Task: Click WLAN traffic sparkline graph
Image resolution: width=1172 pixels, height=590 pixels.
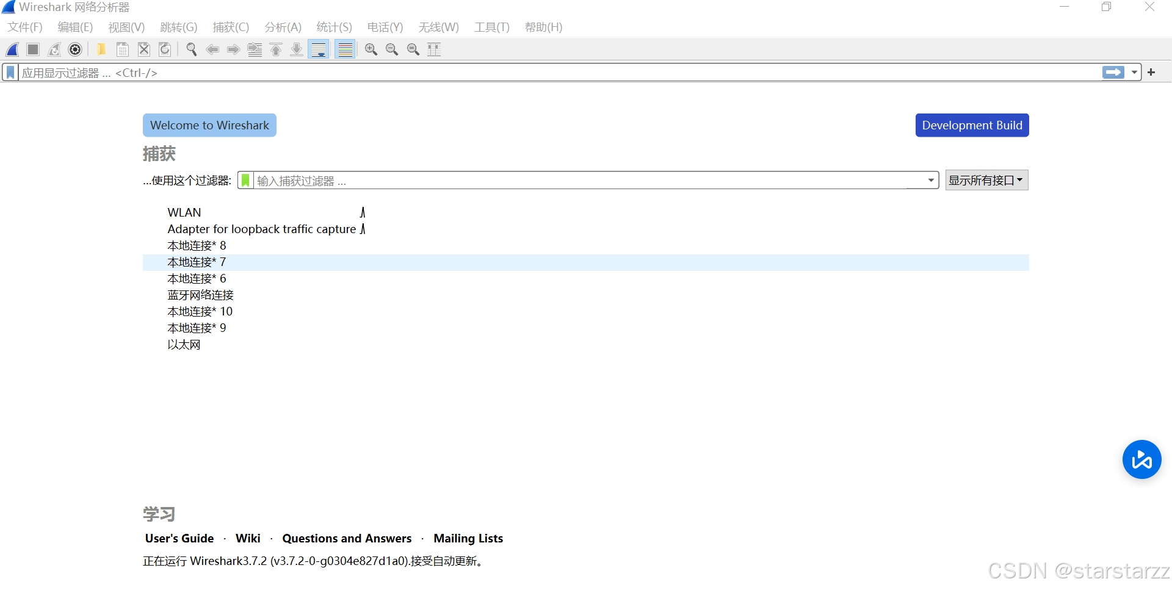Action: coord(363,212)
